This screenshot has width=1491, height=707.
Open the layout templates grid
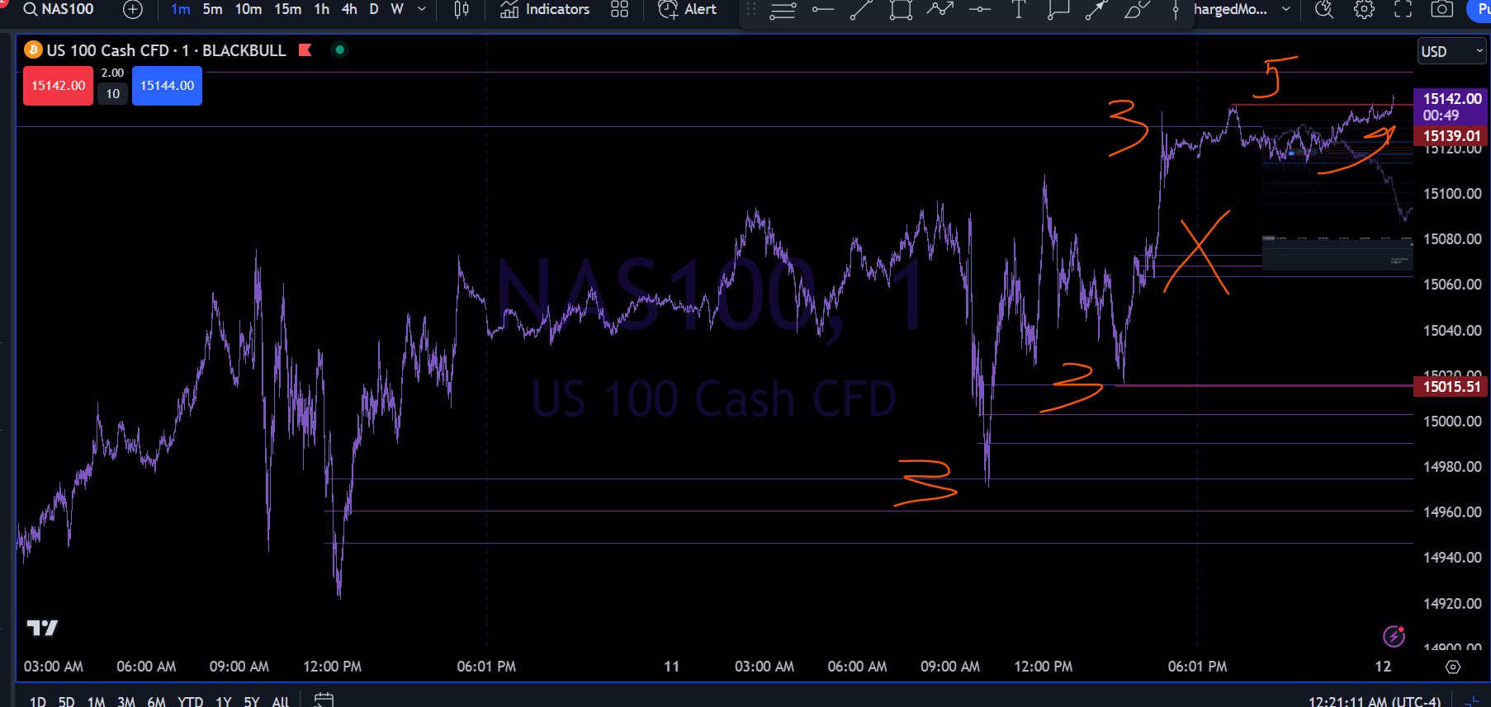coord(619,10)
